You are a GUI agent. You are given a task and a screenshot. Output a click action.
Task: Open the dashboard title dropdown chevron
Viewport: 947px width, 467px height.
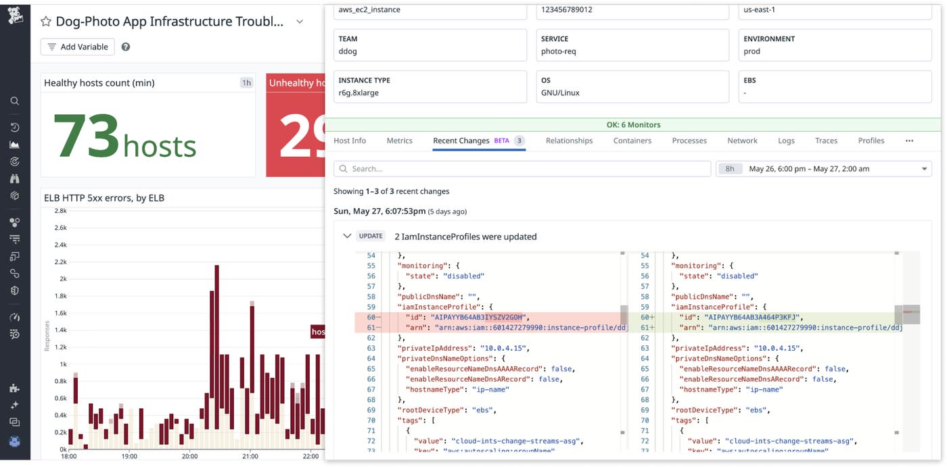[300, 21]
